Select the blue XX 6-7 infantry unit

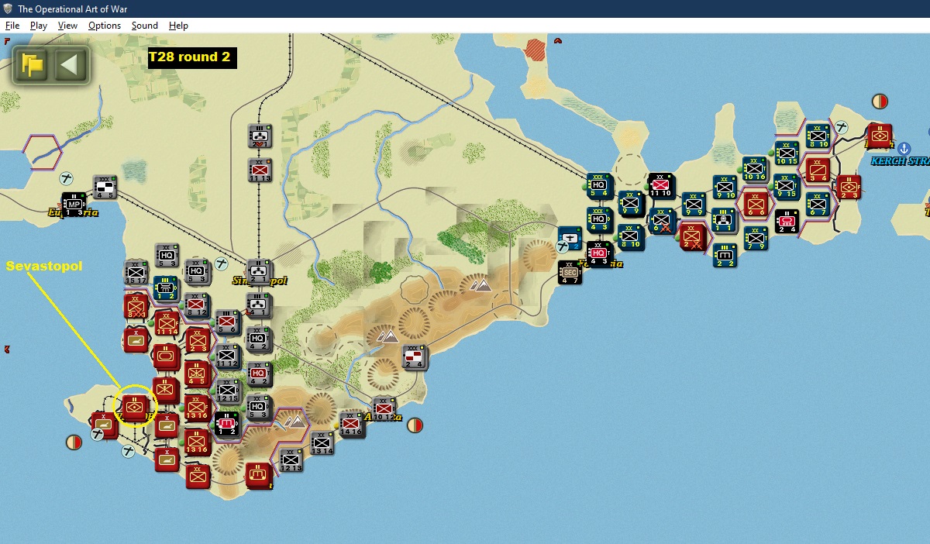coord(817,205)
